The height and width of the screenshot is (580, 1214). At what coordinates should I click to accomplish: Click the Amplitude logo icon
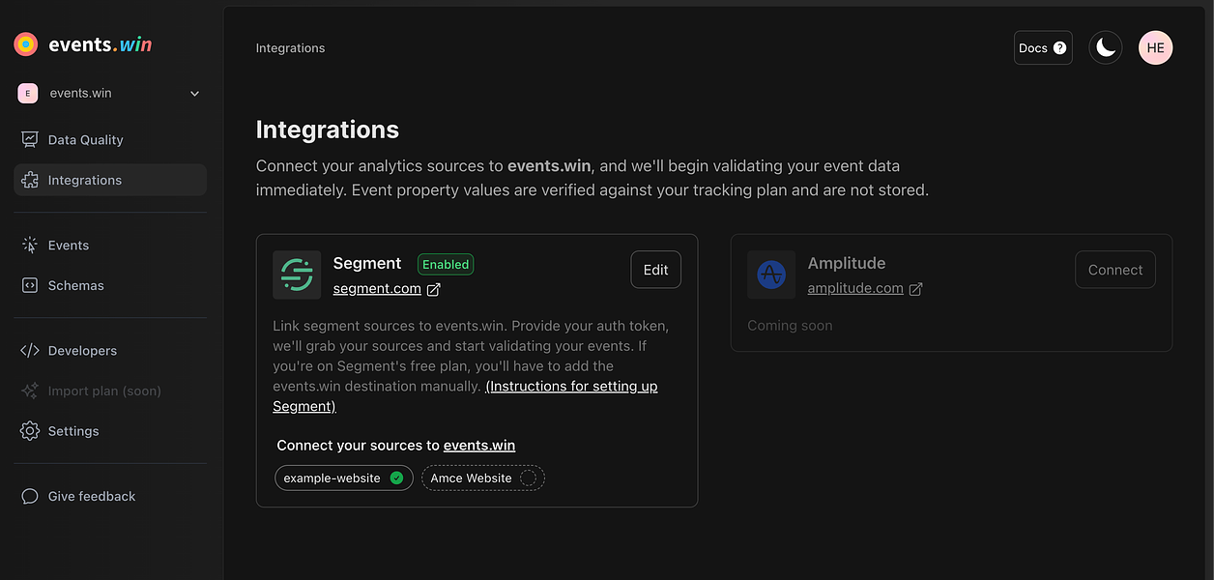tap(771, 275)
